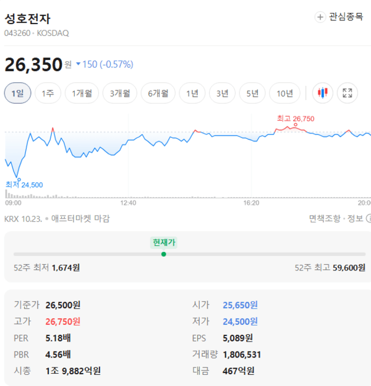371x386 pixels.
Task: Select the 3개월 period tab
Action: [x=120, y=93]
